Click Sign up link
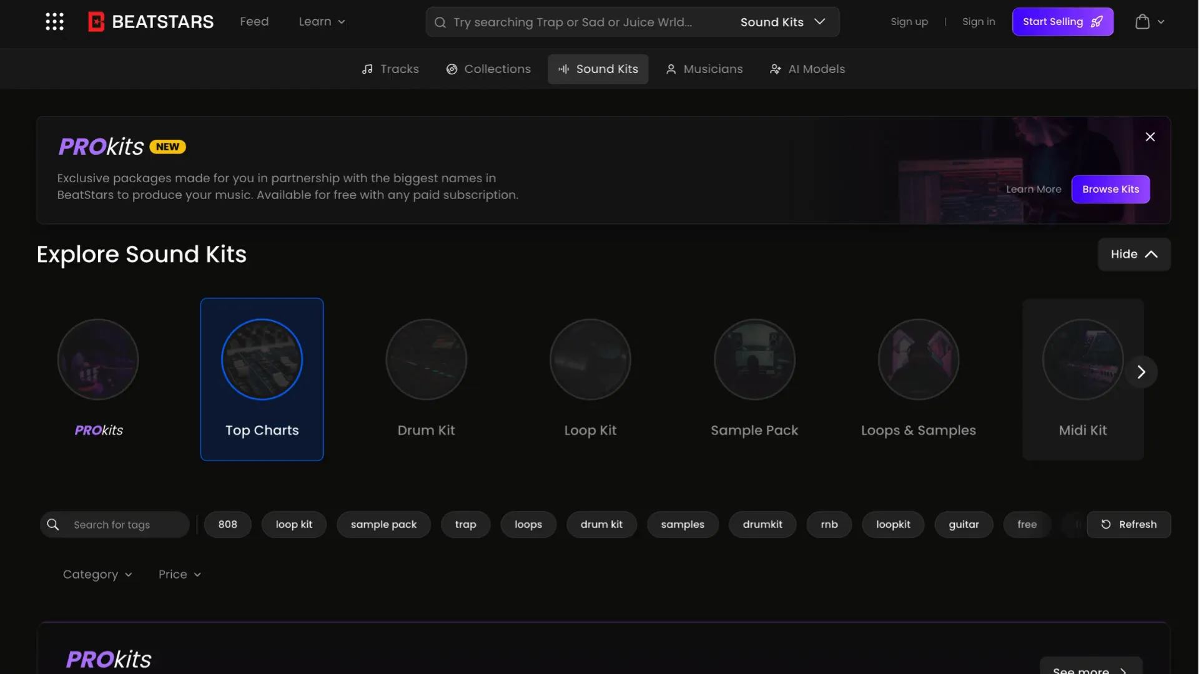Screen dimensions: 1199x674 click(909, 22)
